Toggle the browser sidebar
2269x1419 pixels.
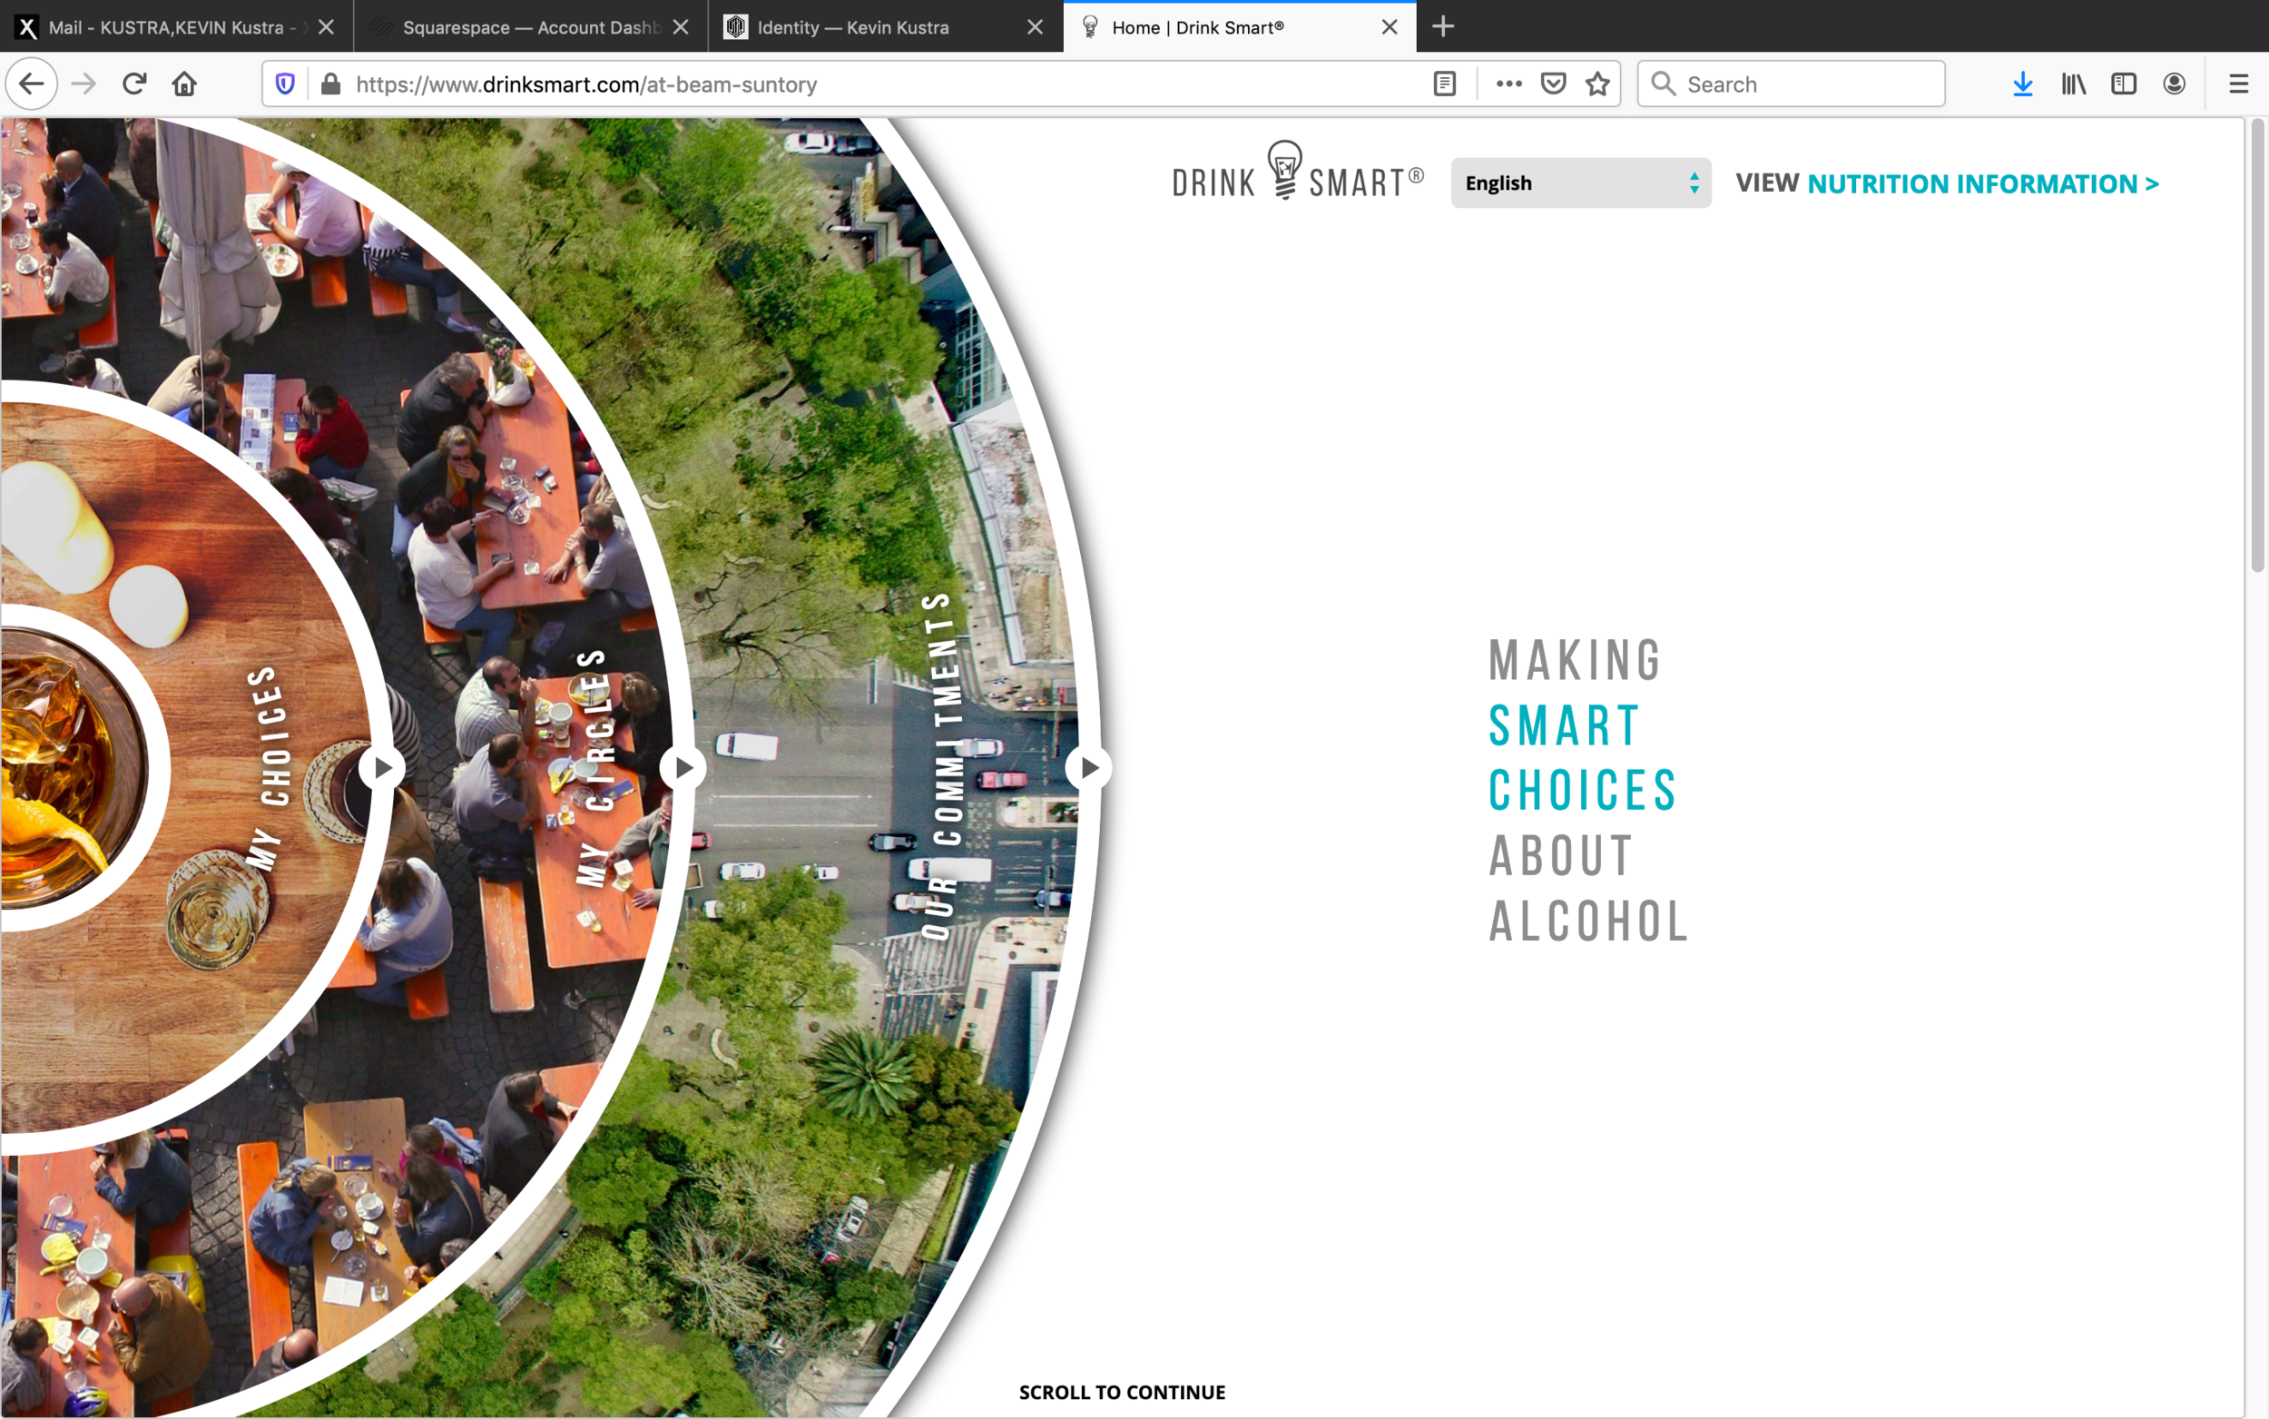[2124, 84]
